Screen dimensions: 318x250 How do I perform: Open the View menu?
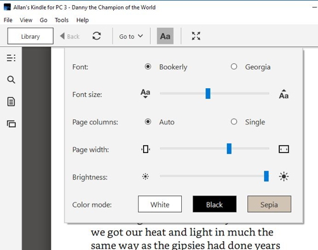(x=26, y=20)
